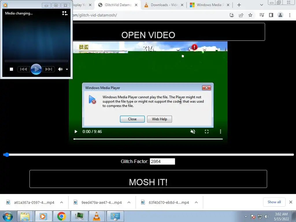The image size is (296, 222).
Task: Switch to the GlitchVid Datamosh tab
Action: tap(118, 5)
